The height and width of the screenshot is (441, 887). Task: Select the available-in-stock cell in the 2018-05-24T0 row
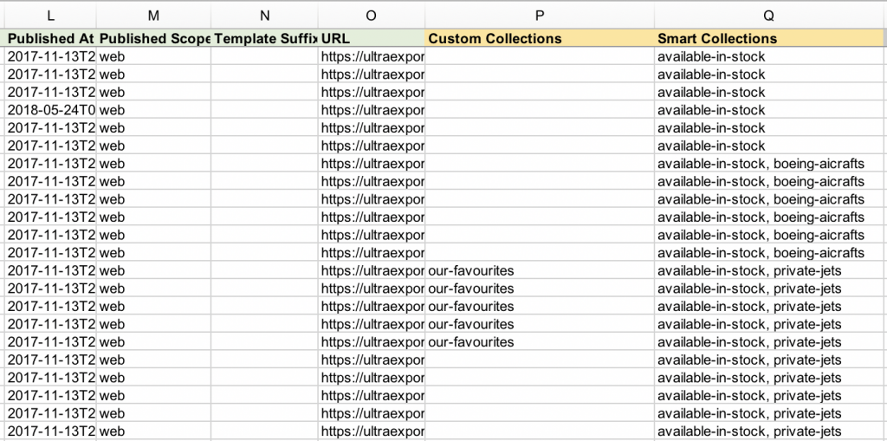768,110
